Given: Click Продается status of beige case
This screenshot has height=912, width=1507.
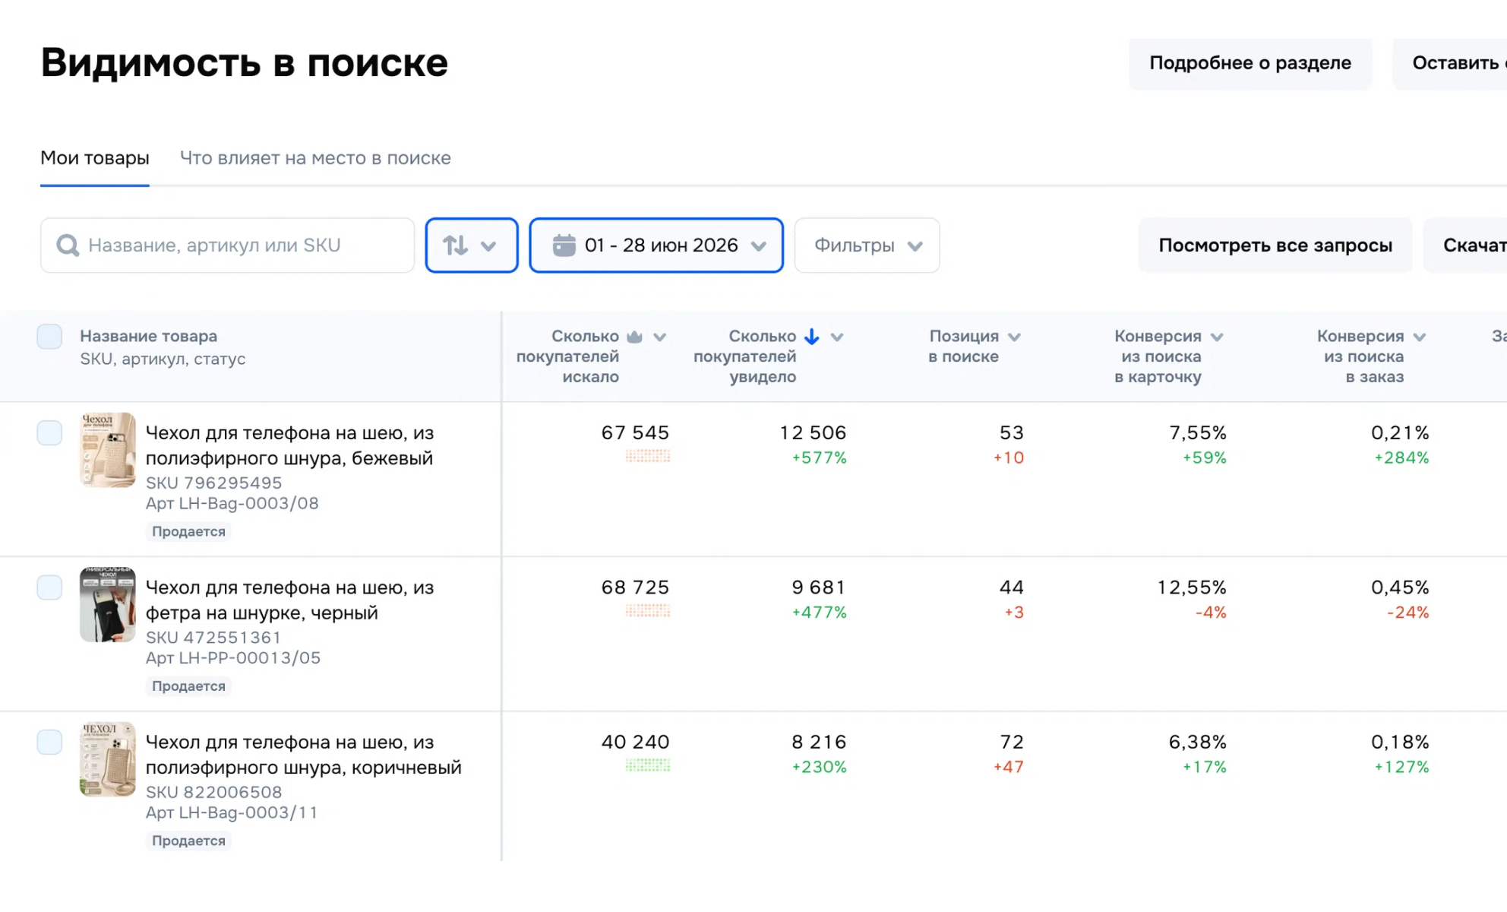Looking at the screenshot, I should click(188, 531).
